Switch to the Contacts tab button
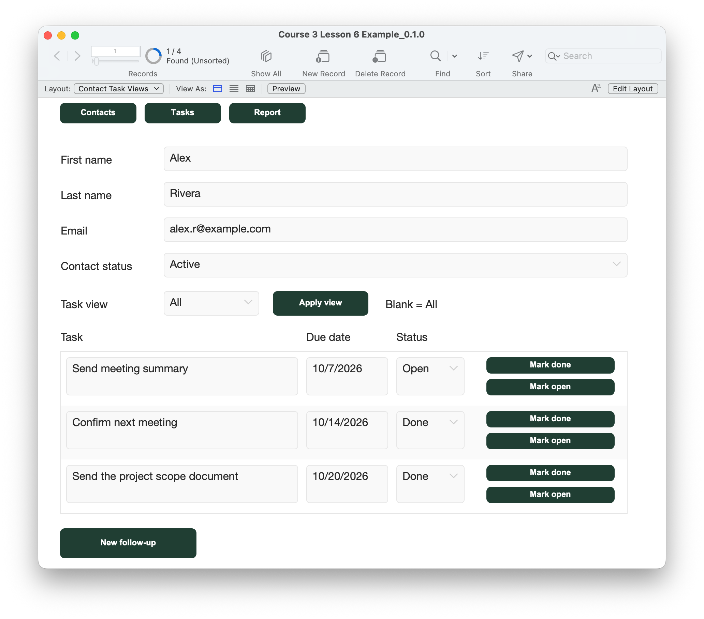Viewport: 704px width, 619px height. [x=98, y=112]
